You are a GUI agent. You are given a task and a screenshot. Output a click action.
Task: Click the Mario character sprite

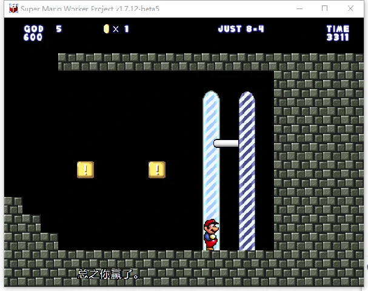coord(211,235)
